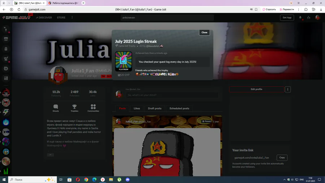
Task: Switch to the 'Ребята подпишитесь' browser tab
Action: pos(63,3)
